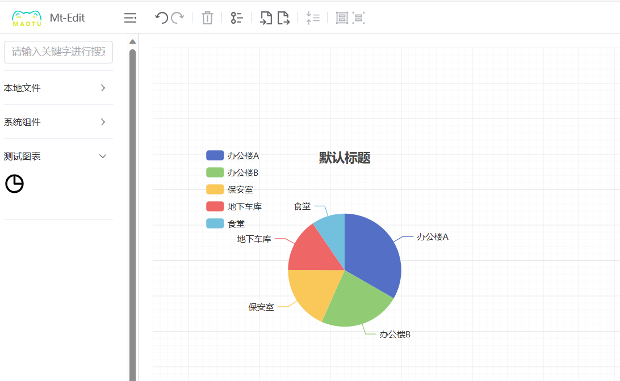This screenshot has height=381, width=620.
Task: Click the import file icon
Action: click(266, 18)
